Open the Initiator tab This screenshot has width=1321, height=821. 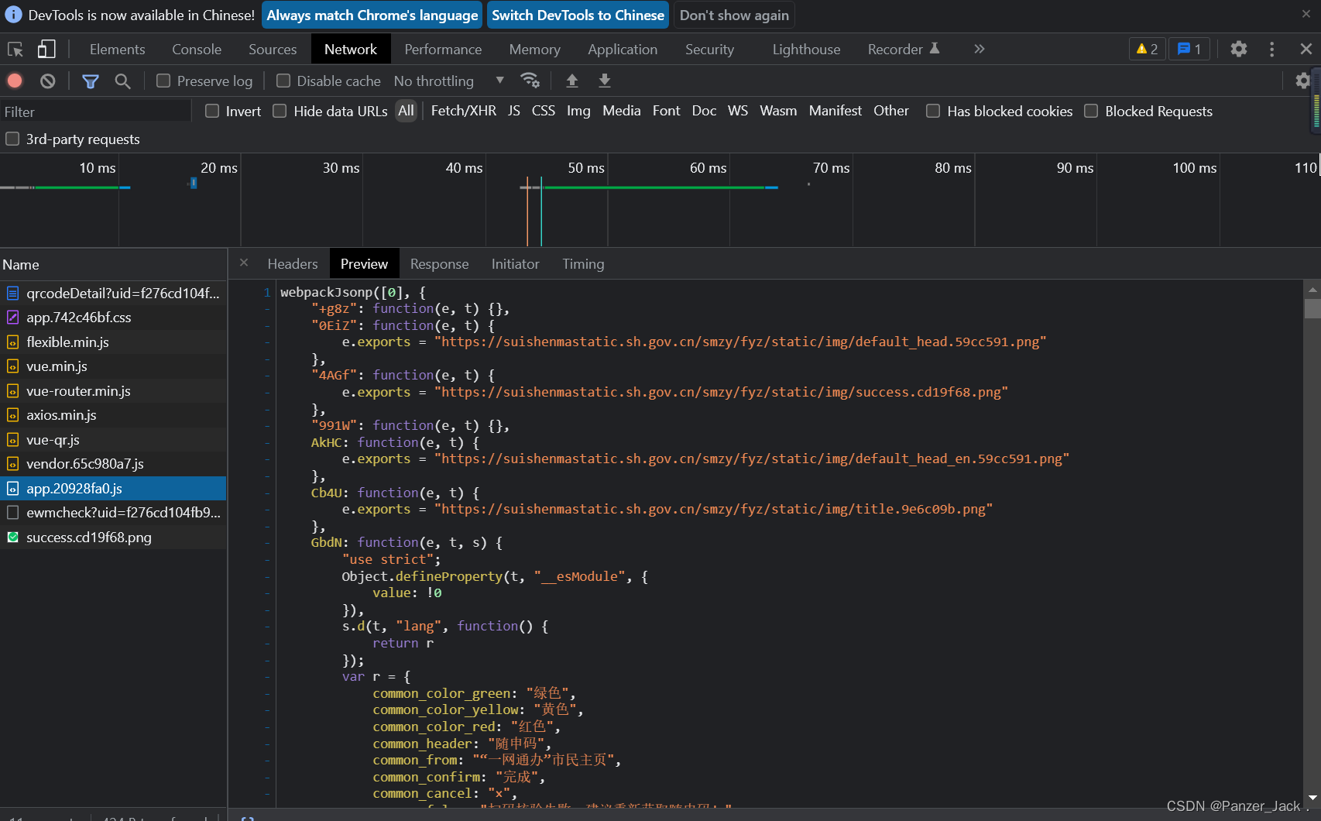click(x=515, y=263)
